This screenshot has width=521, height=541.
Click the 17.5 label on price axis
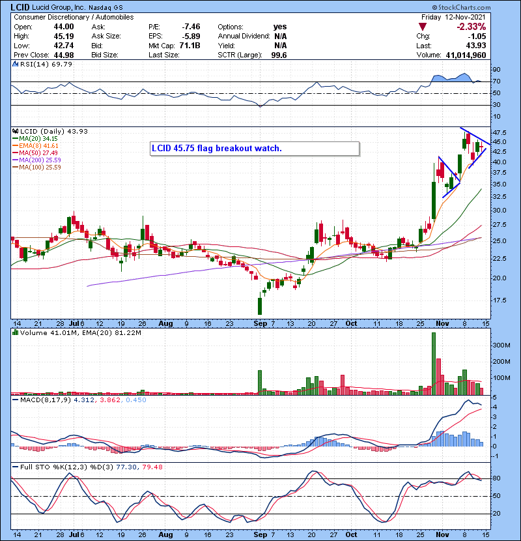click(x=500, y=300)
